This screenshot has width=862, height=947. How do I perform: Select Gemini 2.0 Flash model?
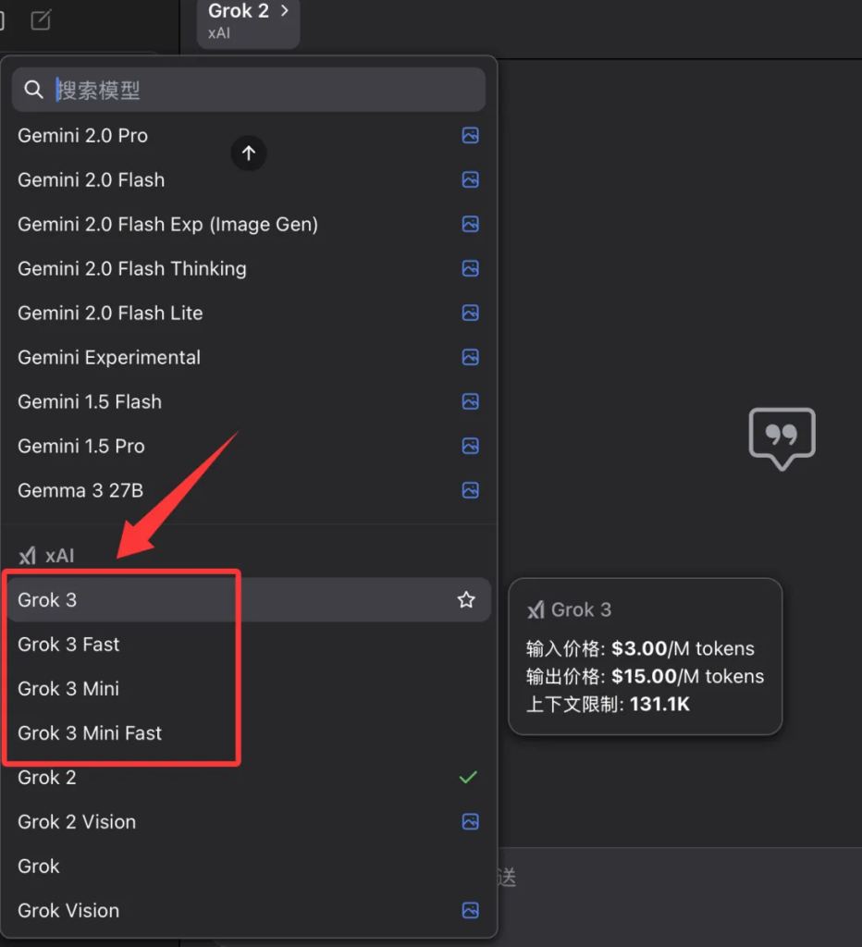248,180
